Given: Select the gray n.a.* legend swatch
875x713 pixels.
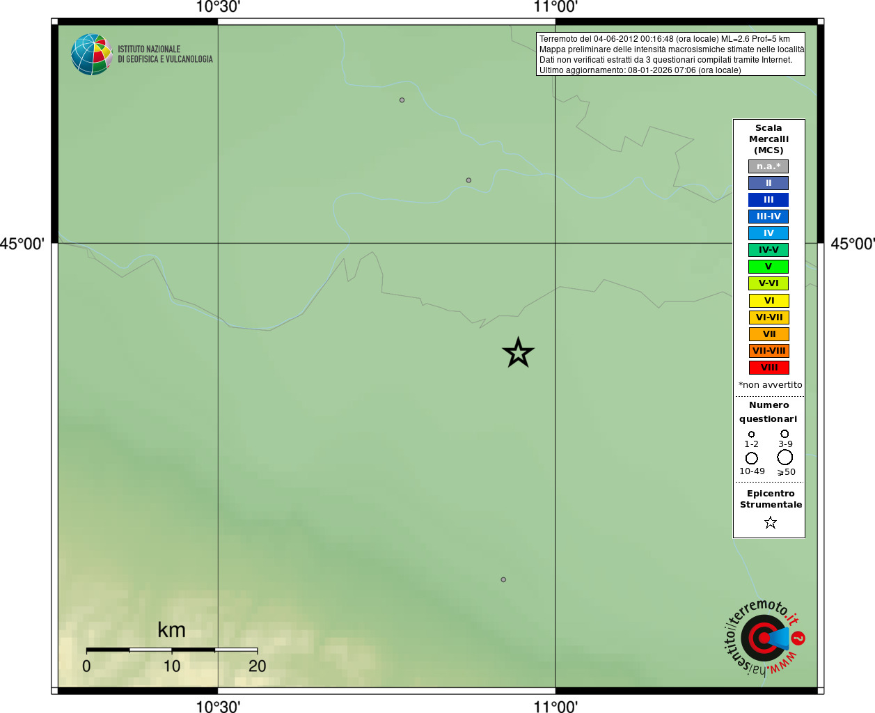Looking at the screenshot, I should [x=768, y=166].
